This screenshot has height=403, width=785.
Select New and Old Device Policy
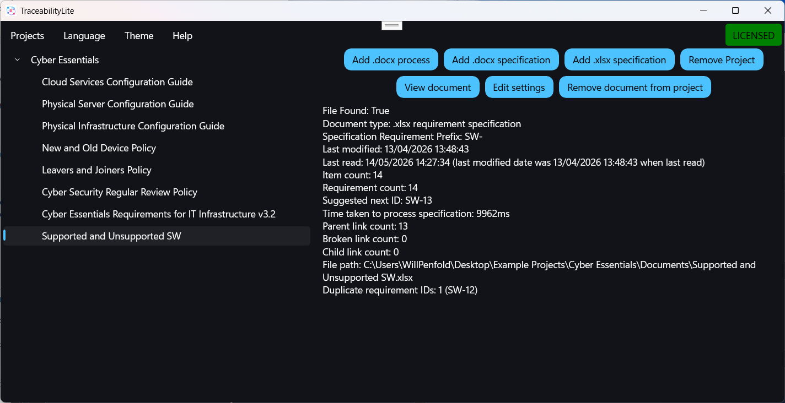tap(99, 148)
